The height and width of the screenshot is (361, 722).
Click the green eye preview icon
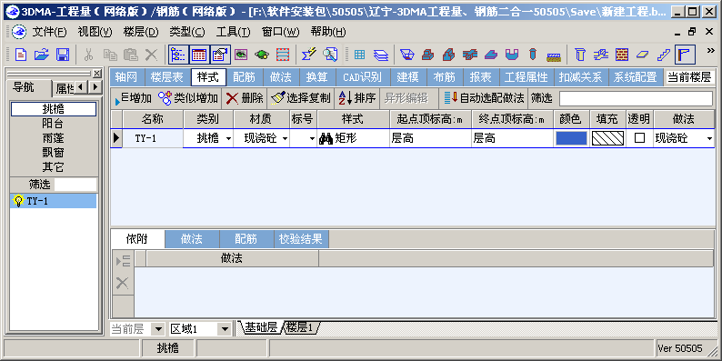(241, 55)
